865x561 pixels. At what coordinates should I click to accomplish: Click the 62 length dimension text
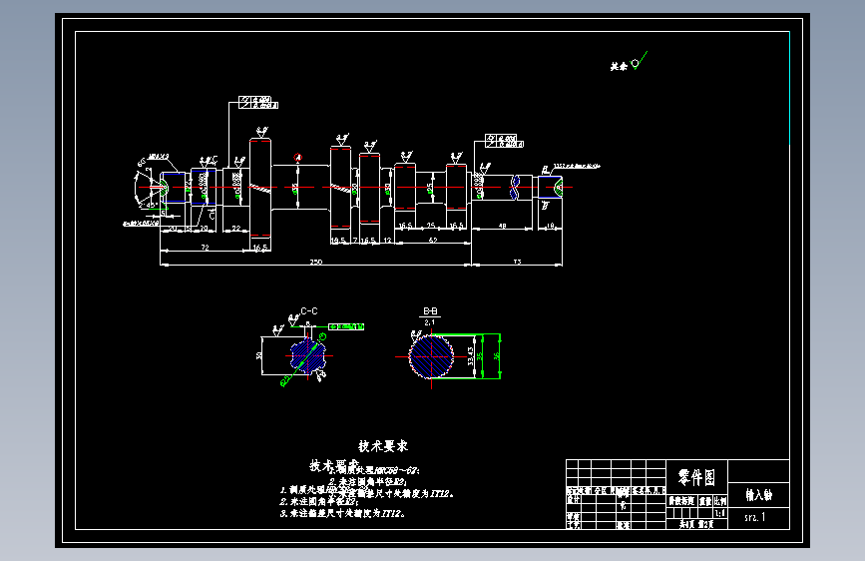point(433,241)
